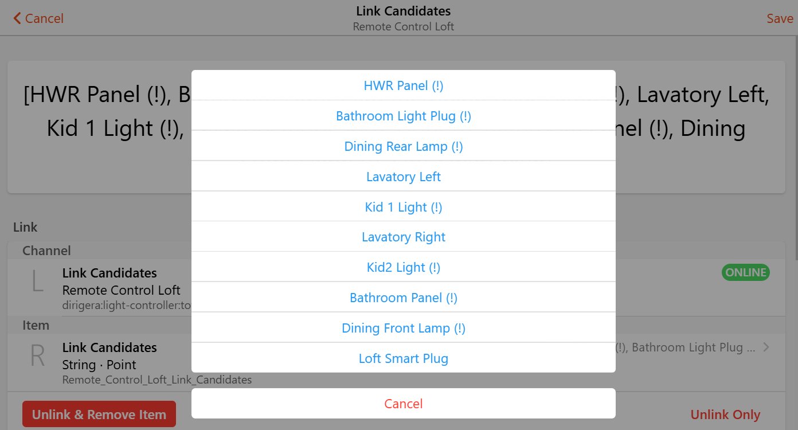Pick Lavatory Left as link candidate

click(x=403, y=176)
